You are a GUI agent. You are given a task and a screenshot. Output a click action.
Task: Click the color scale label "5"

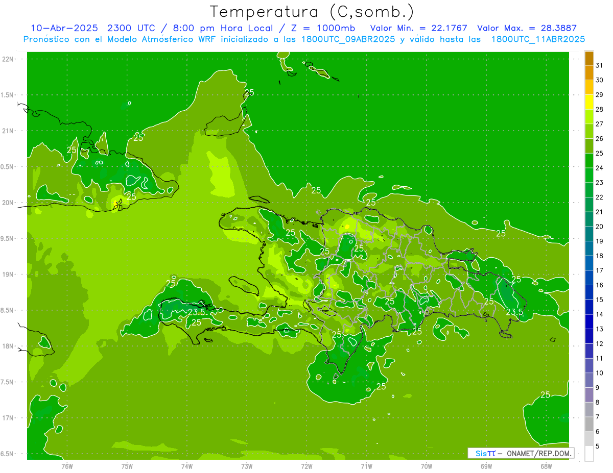(x=598, y=446)
